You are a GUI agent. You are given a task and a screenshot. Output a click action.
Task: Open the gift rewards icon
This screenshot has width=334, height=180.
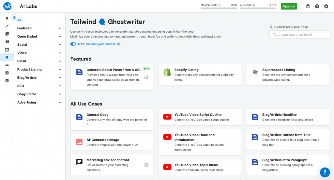tap(308, 6)
